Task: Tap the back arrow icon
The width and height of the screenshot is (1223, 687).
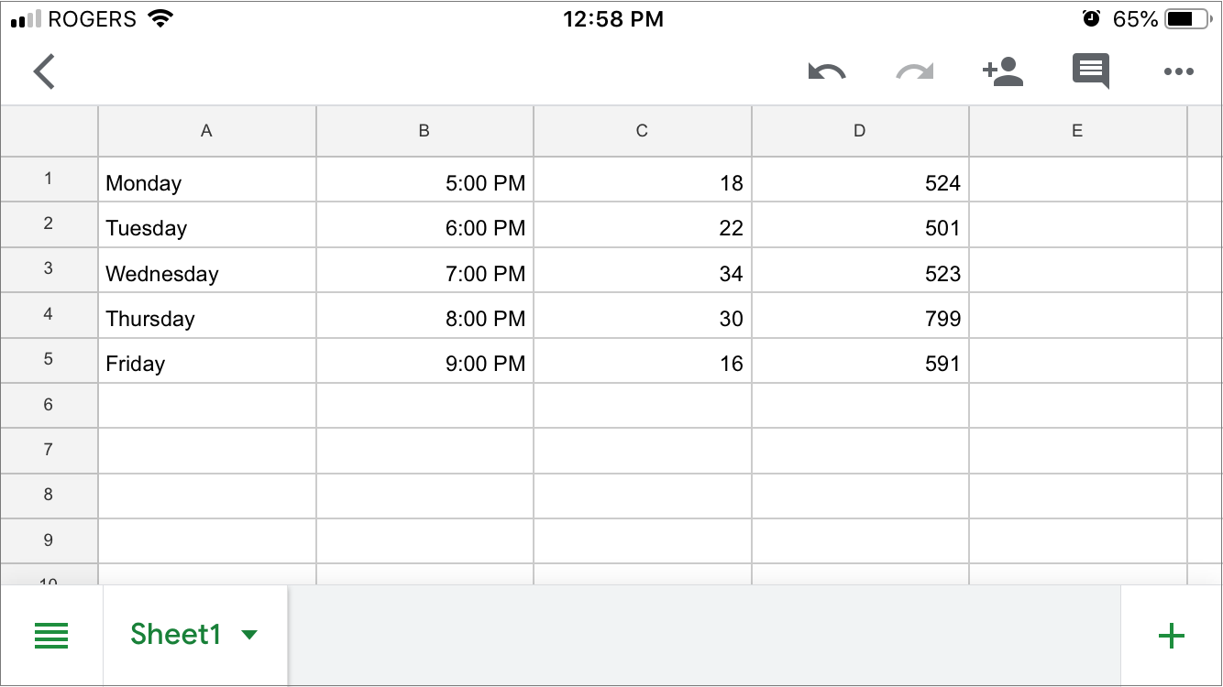Action: (x=44, y=71)
